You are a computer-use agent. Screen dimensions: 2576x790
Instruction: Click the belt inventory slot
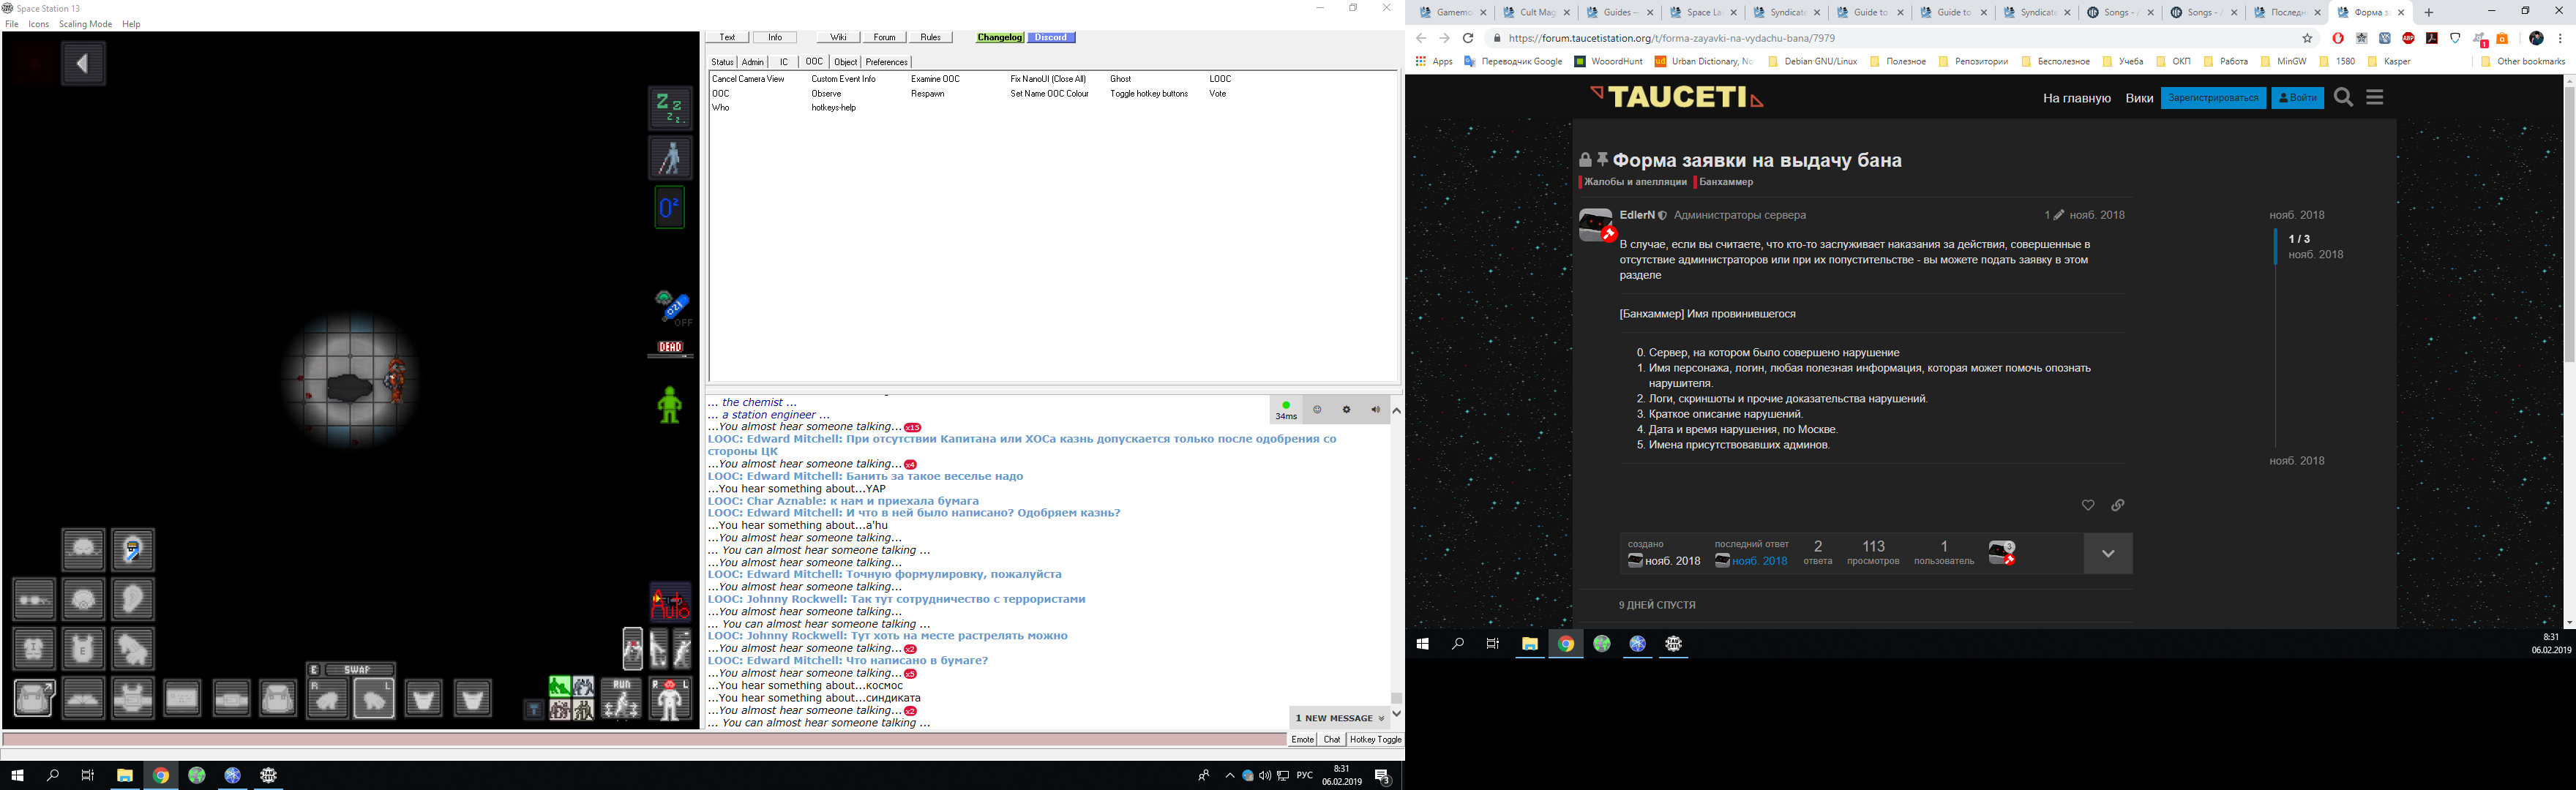coord(231,698)
